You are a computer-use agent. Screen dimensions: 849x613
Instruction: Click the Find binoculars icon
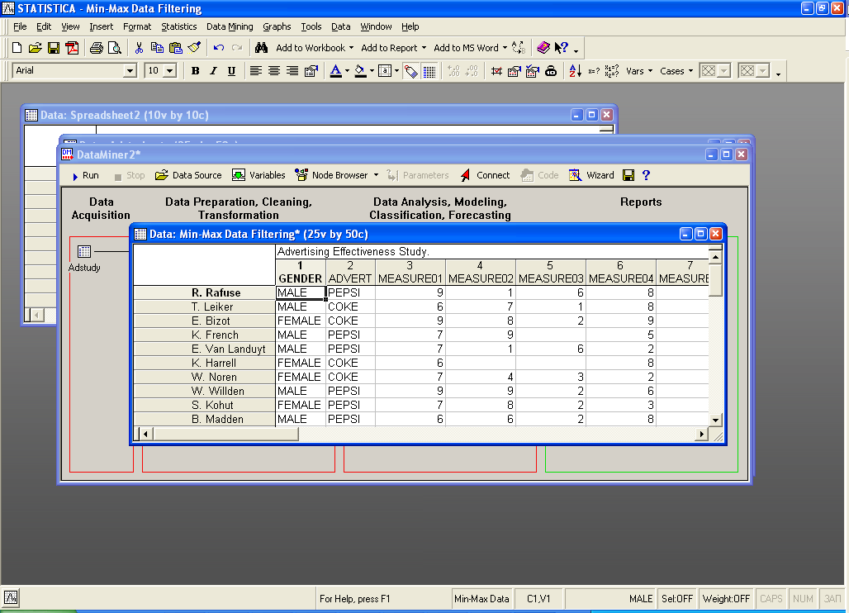point(261,48)
